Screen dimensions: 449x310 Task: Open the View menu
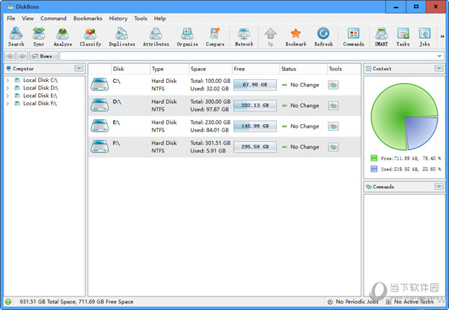[x=28, y=18]
